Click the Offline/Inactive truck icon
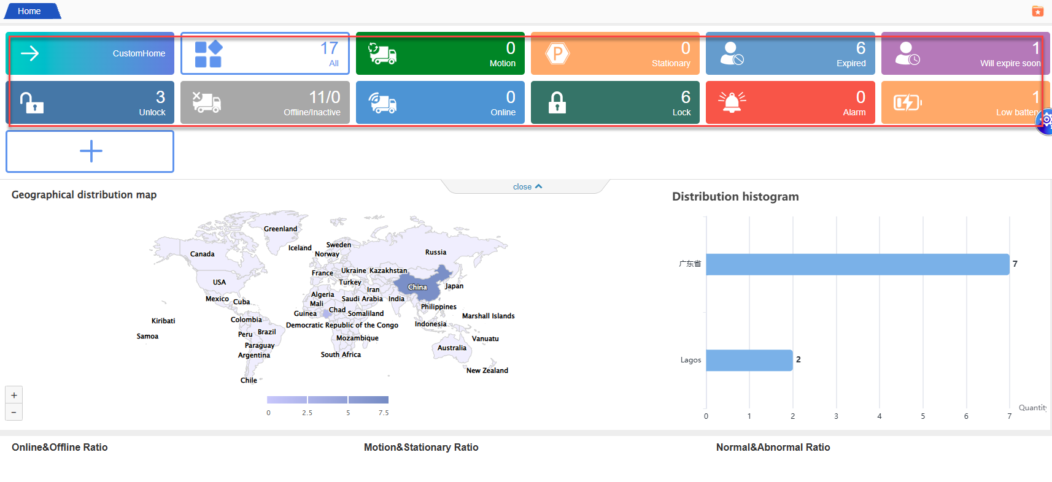The image size is (1052, 482). coord(207,102)
